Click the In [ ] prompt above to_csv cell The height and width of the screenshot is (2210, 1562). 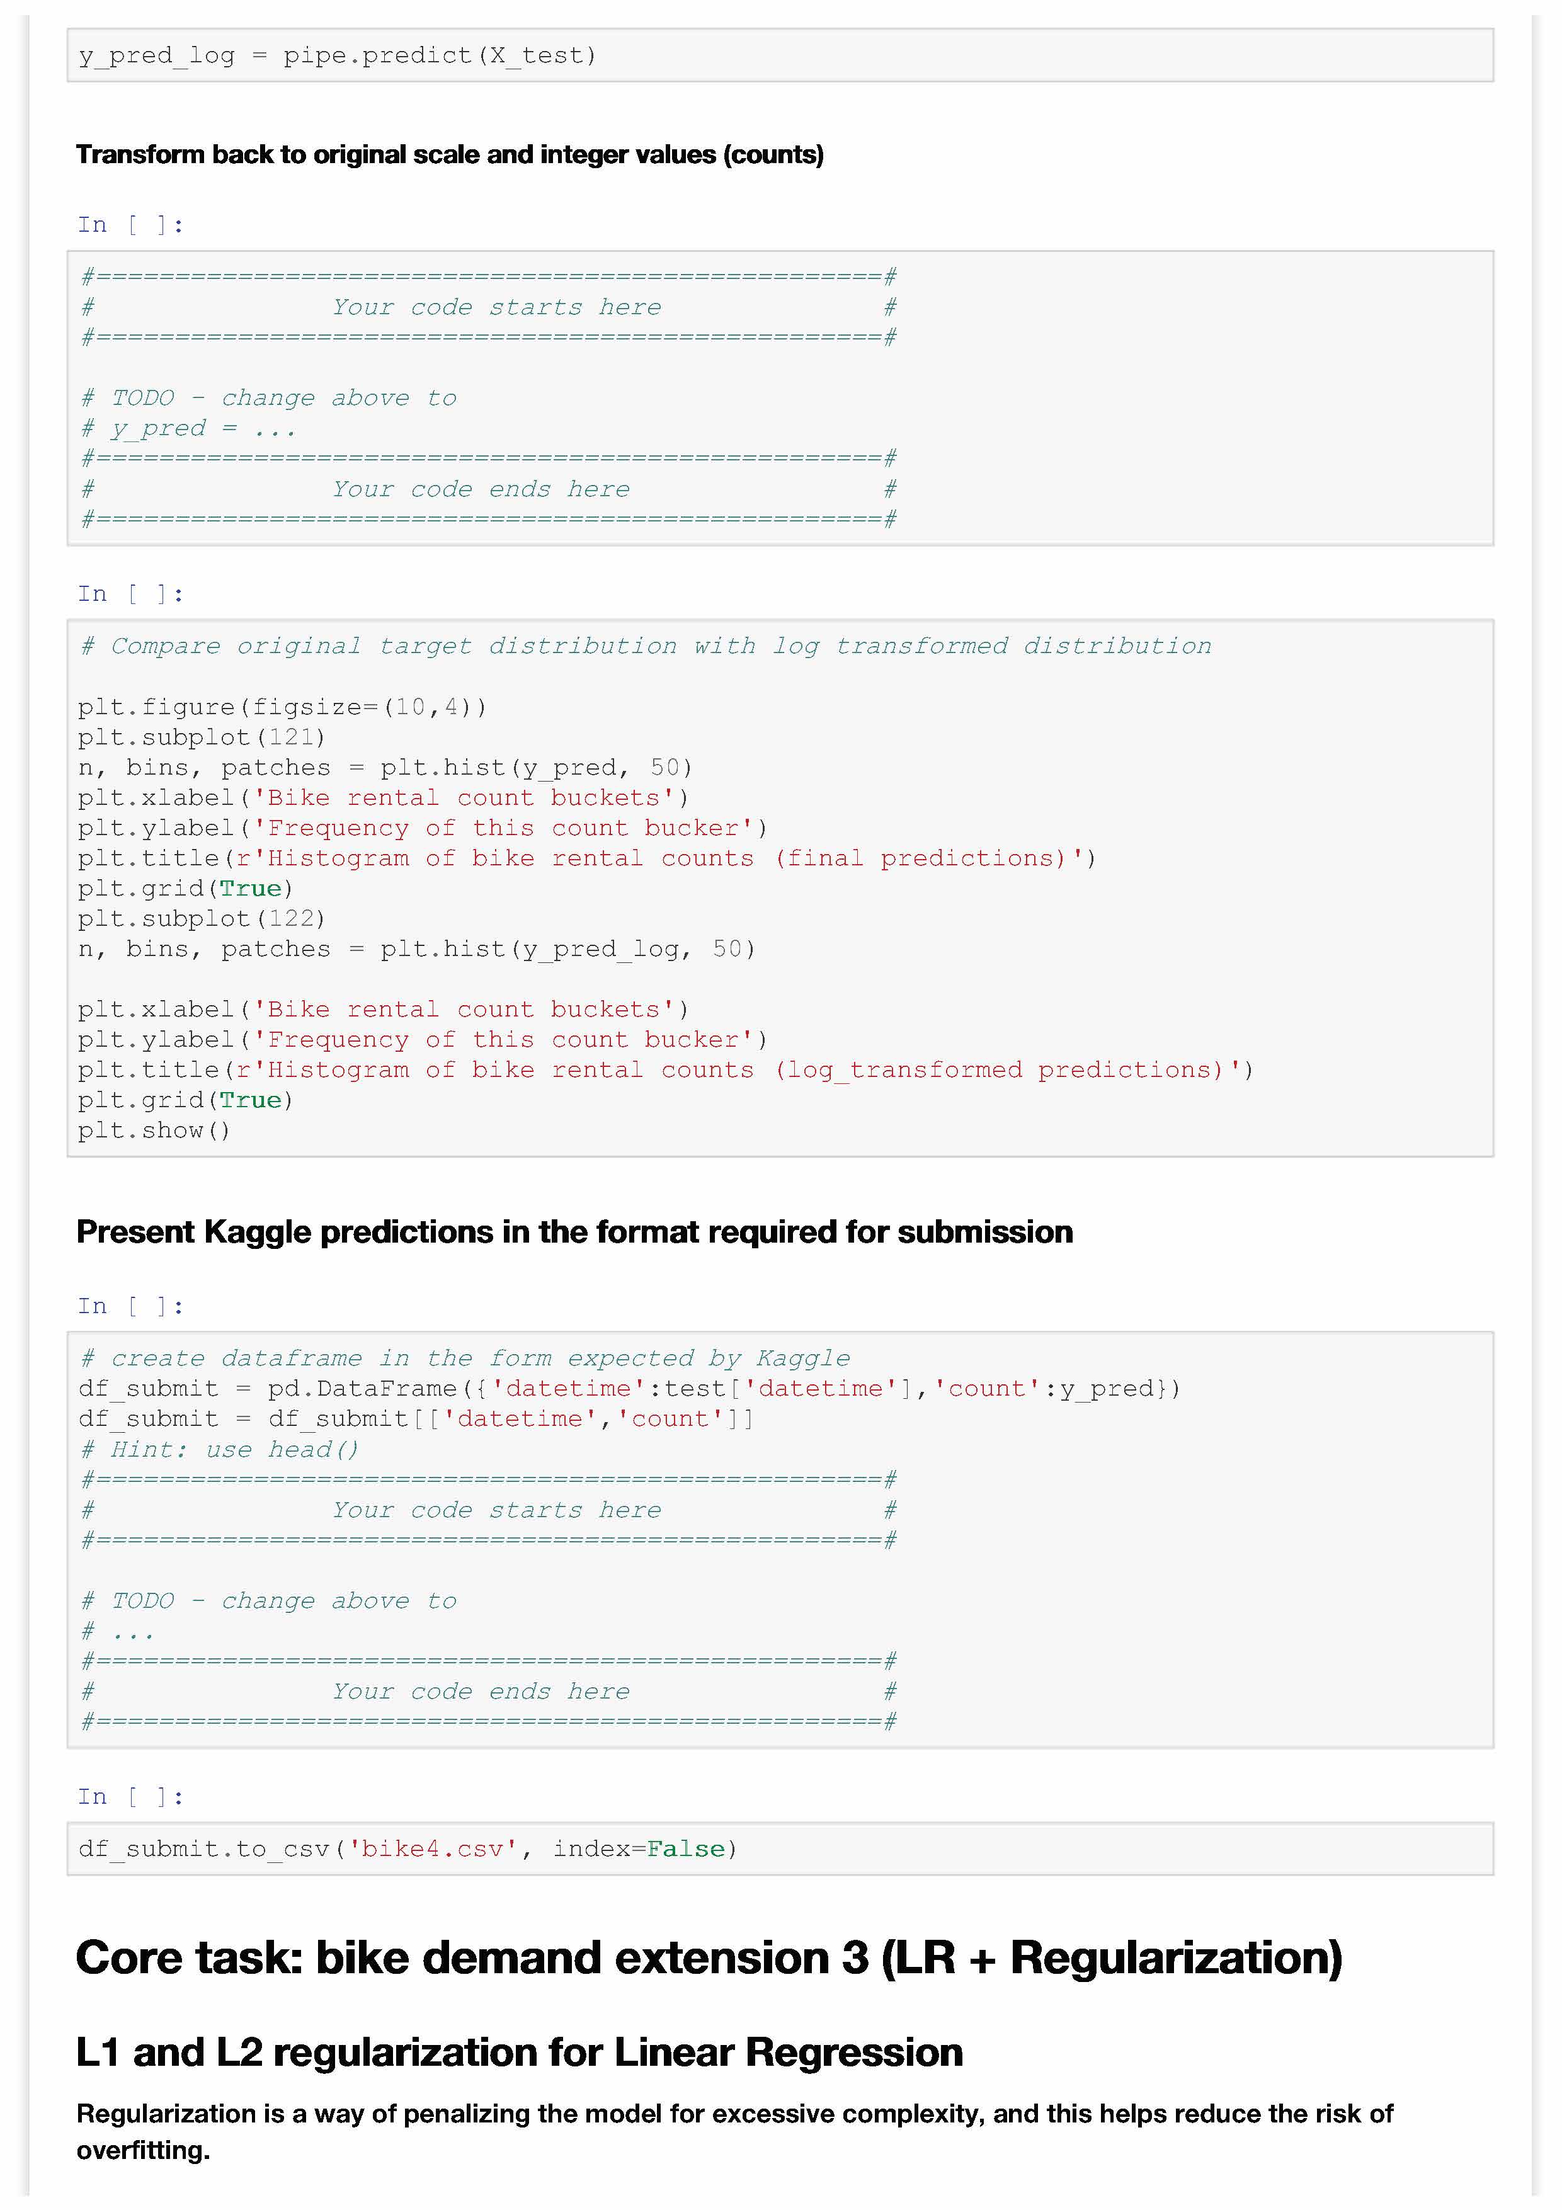click(x=131, y=1796)
